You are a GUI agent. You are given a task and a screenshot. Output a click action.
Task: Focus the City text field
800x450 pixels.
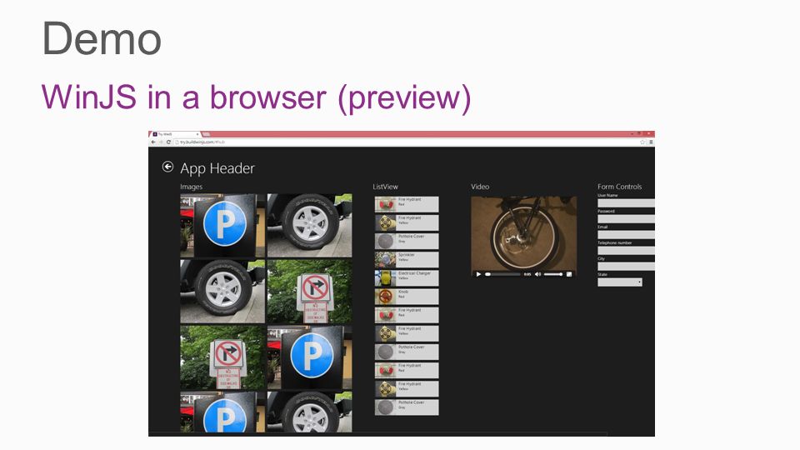click(626, 267)
